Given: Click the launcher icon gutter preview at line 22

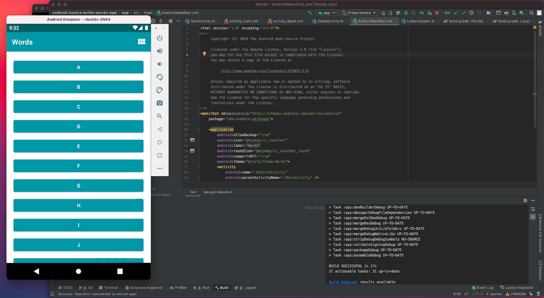Looking at the screenshot, I should tap(192, 140).
